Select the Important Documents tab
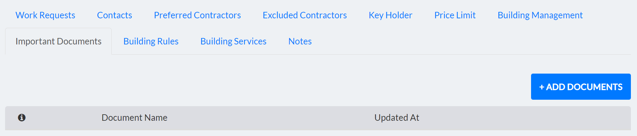Image resolution: width=637 pixels, height=136 pixels. 58,41
